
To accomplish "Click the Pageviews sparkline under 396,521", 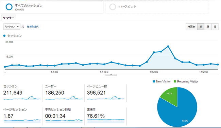I will coord(106,98).
